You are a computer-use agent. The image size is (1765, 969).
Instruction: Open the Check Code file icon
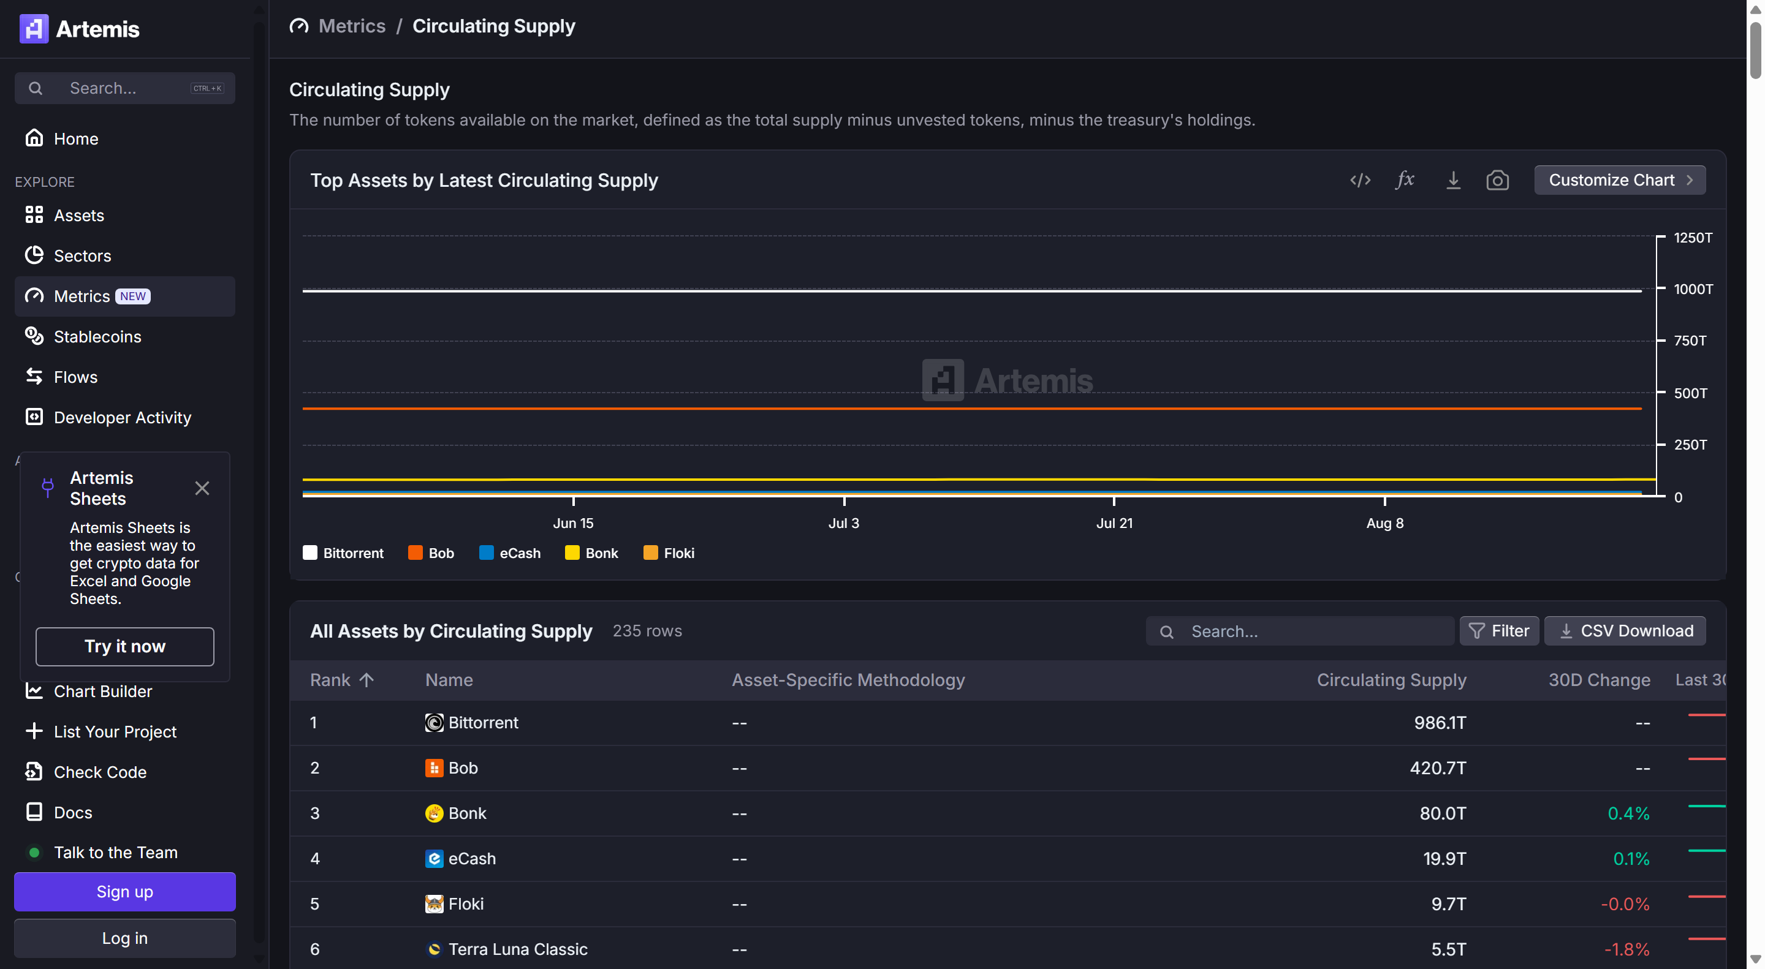coord(34,771)
